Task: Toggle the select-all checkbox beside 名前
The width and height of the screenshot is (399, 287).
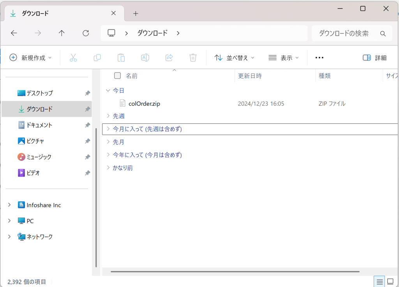Action: tap(117, 76)
